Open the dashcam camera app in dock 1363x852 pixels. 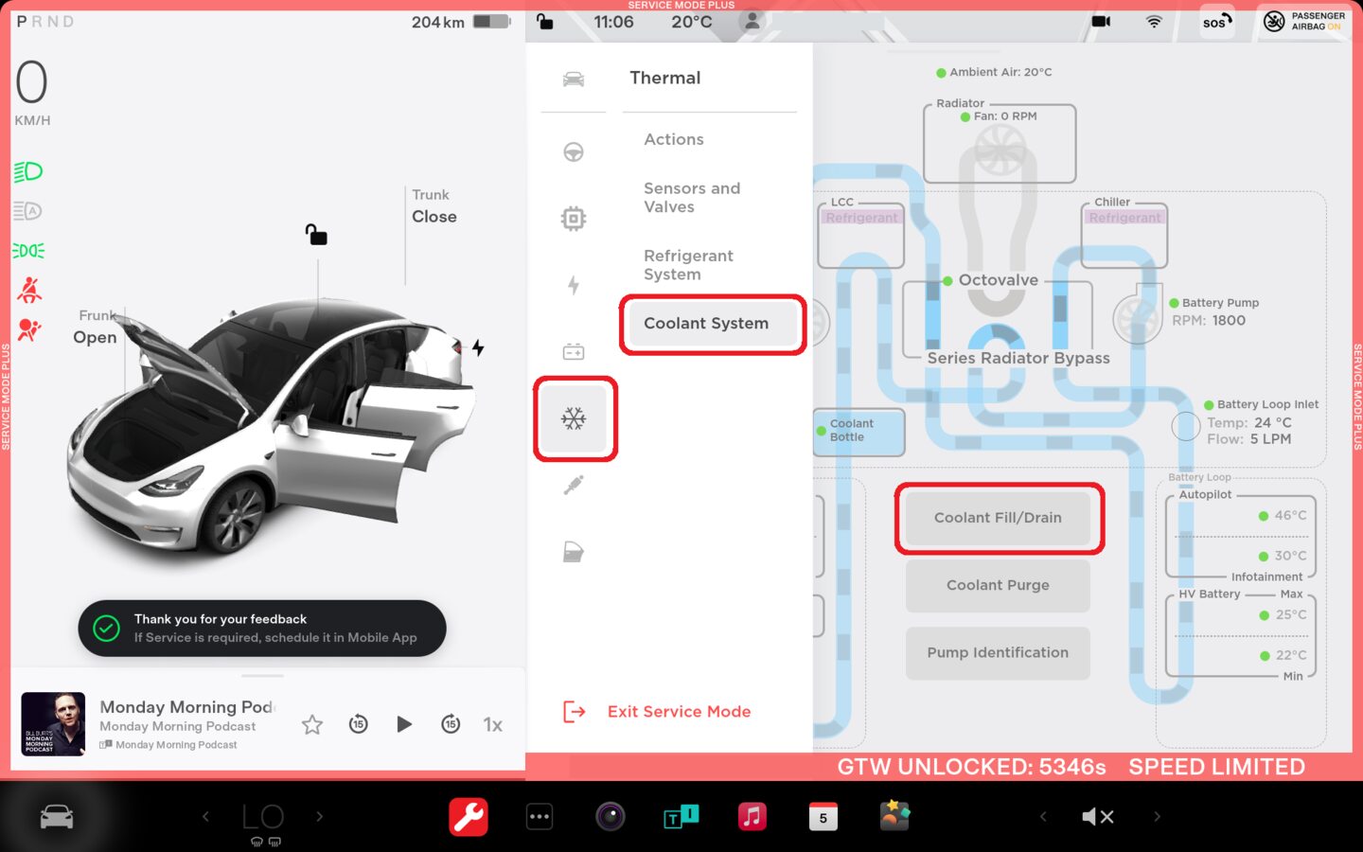pos(610,816)
